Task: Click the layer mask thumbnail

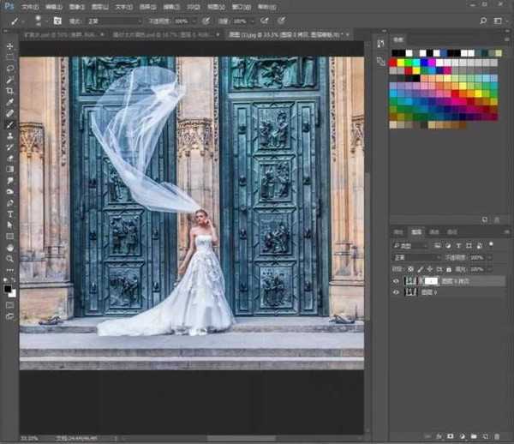Action: point(432,280)
